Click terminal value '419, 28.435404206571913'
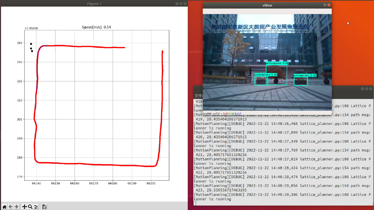374x210 pixels. 221,119
